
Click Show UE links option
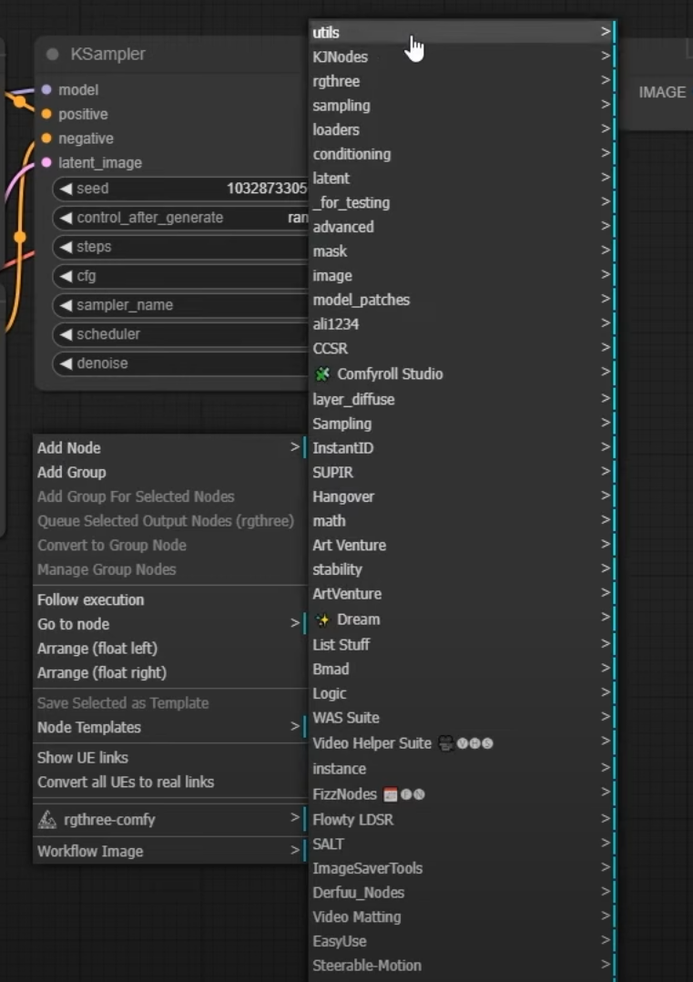(x=169, y=757)
